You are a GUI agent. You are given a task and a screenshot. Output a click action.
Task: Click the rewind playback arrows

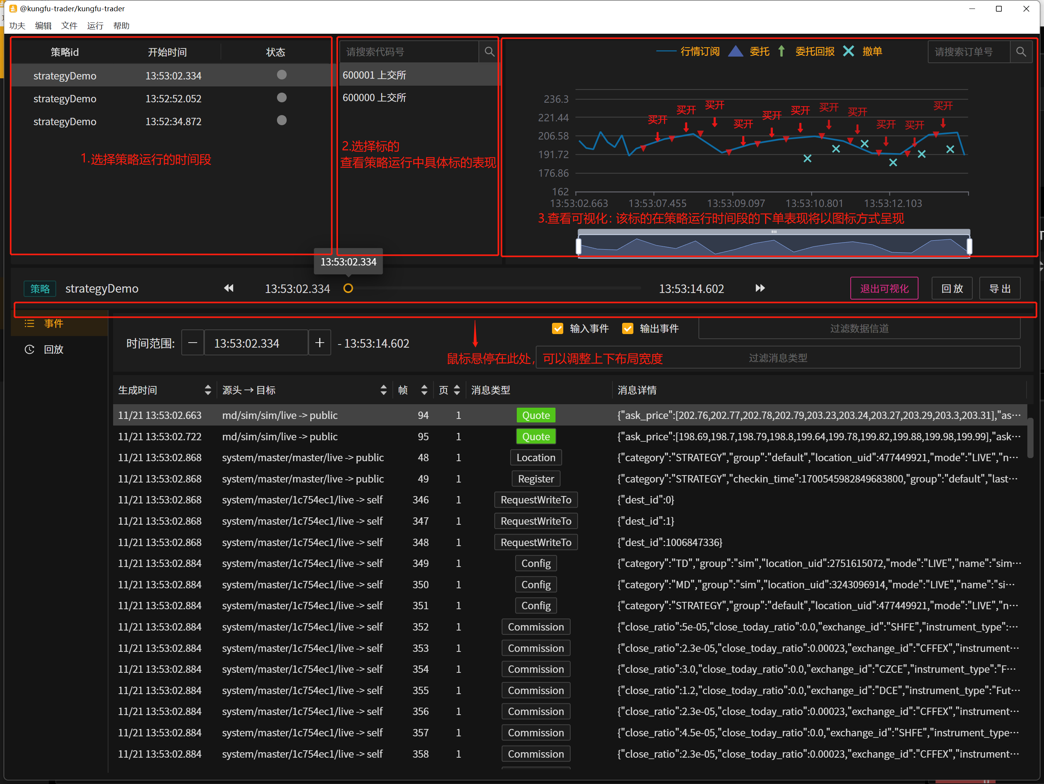coord(229,288)
